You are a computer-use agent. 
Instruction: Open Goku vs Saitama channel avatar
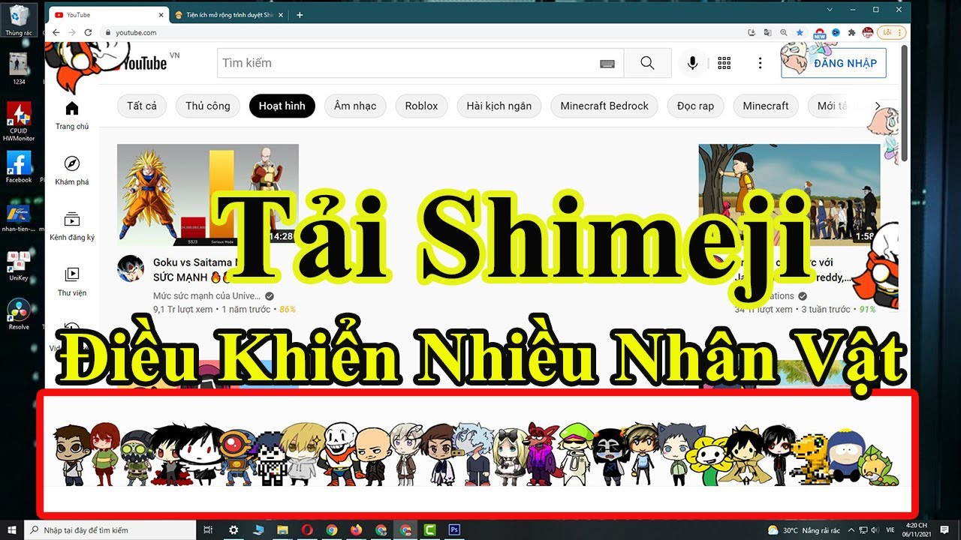point(131,268)
